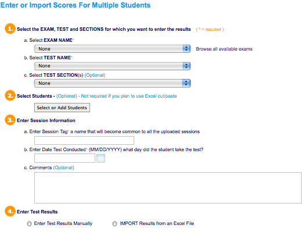
Task: Click the 'Not required if you plan to use Excel cut/paste' text
Action: tap(129, 96)
